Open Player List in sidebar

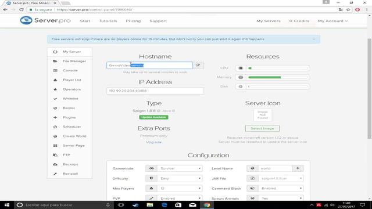70,80
